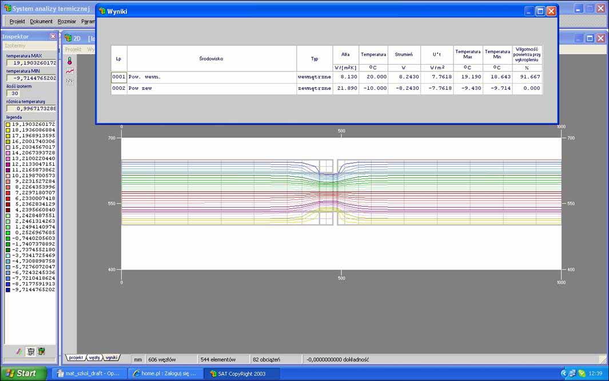609x381 pixels.
Task: Click '606 węzłów' in the status bar
Action: click(162, 360)
